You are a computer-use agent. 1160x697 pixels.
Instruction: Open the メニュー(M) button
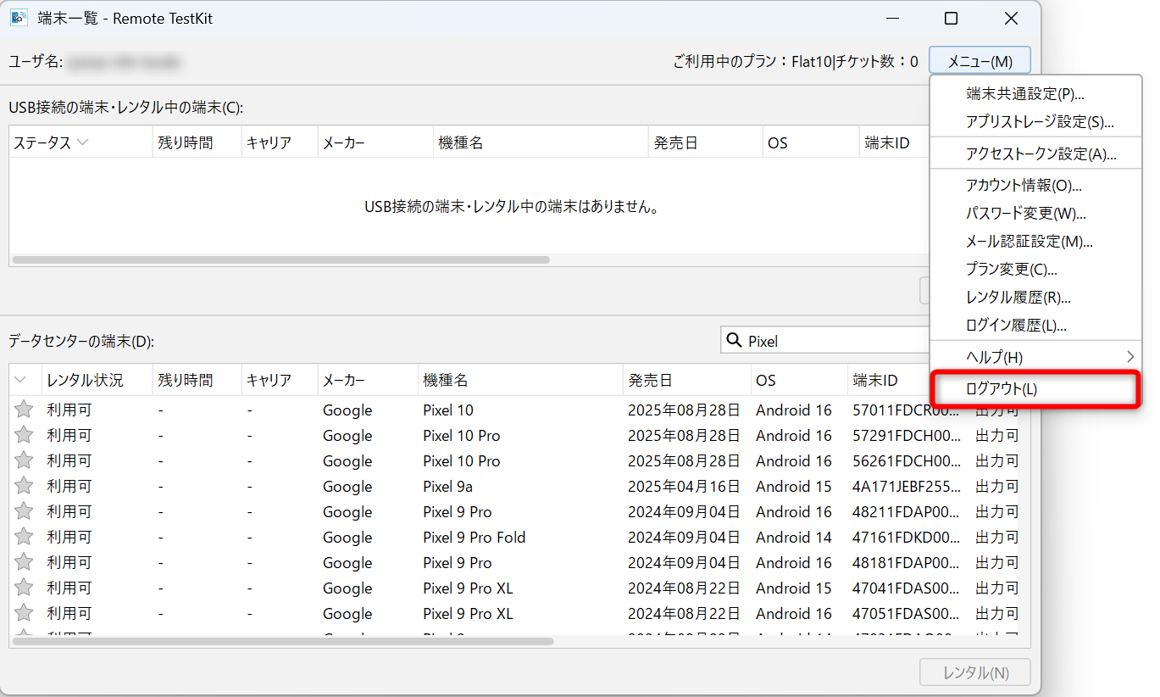click(x=980, y=61)
